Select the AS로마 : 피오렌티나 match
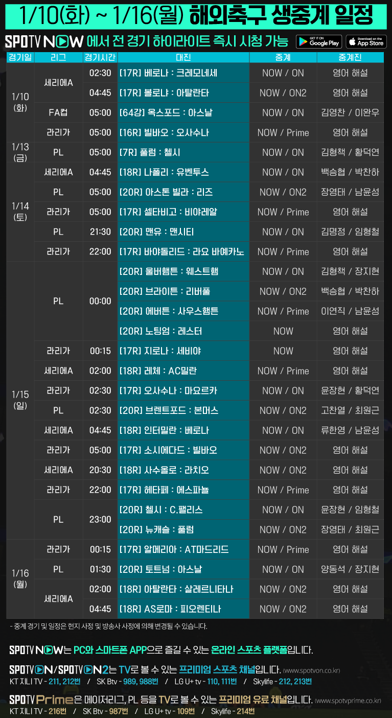Image resolution: width=392 pixels, height=718 pixels. pos(183,609)
